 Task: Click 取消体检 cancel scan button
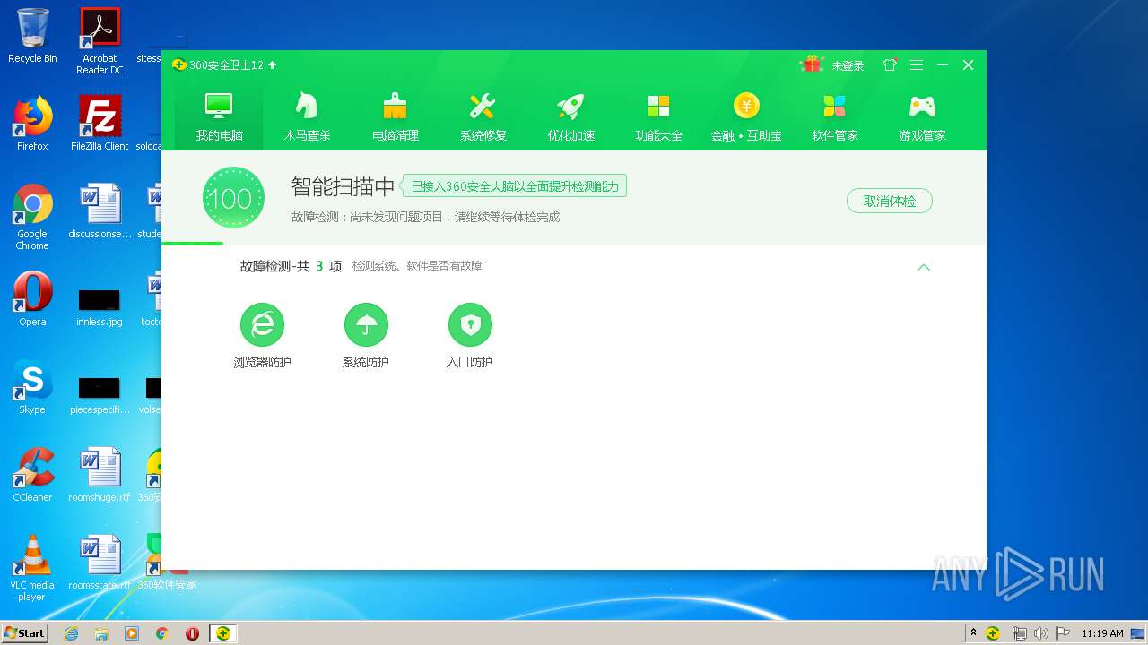click(890, 201)
